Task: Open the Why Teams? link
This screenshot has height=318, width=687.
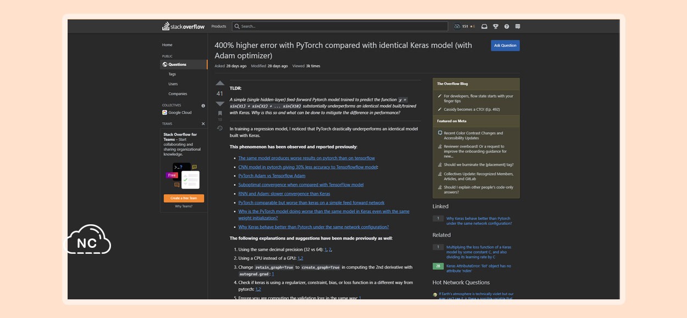Action: tap(184, 207)
